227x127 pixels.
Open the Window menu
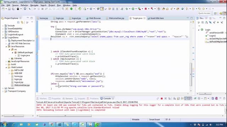click(x=67, y=5)
